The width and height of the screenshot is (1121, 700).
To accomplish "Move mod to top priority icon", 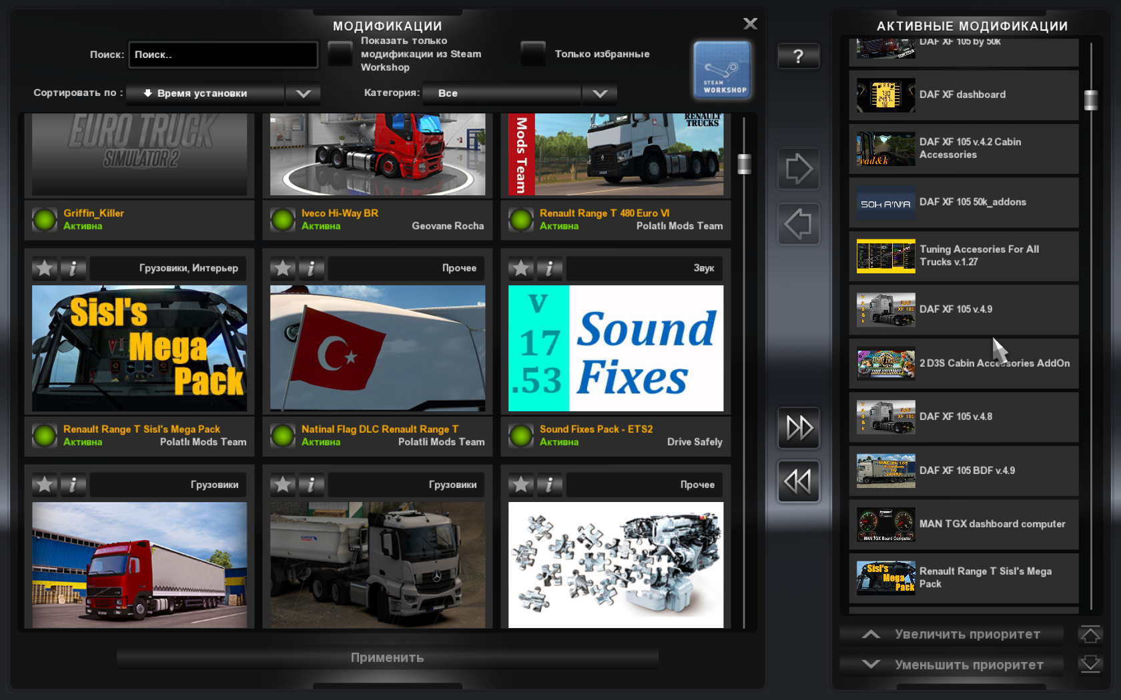I will 1090,635.
